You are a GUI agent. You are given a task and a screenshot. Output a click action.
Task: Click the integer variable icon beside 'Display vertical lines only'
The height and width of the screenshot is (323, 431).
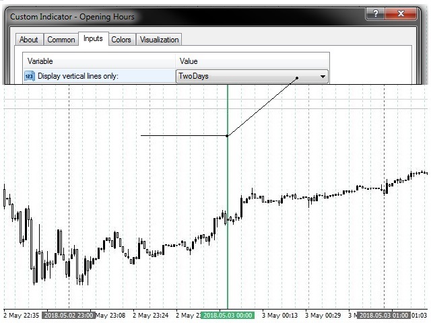point(30,76)
